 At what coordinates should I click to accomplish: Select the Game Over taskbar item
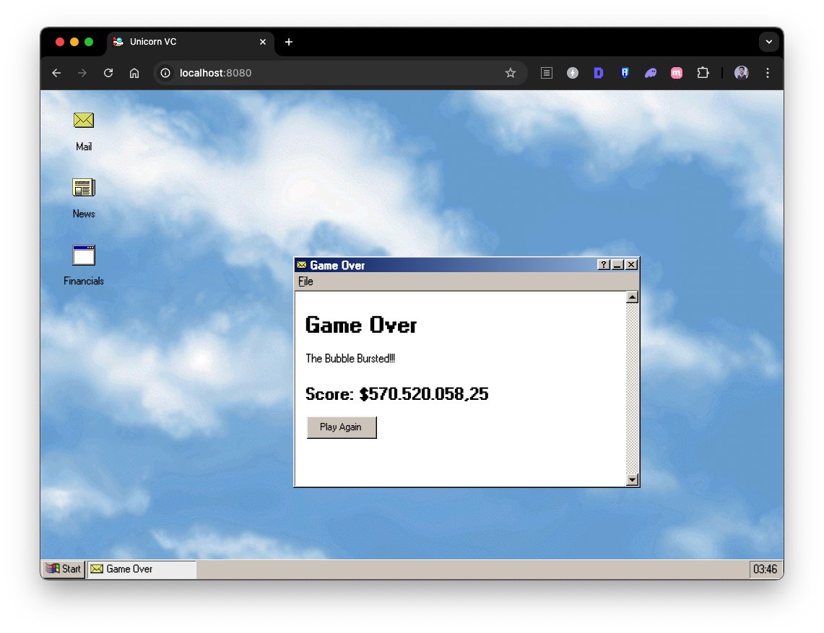142,569
